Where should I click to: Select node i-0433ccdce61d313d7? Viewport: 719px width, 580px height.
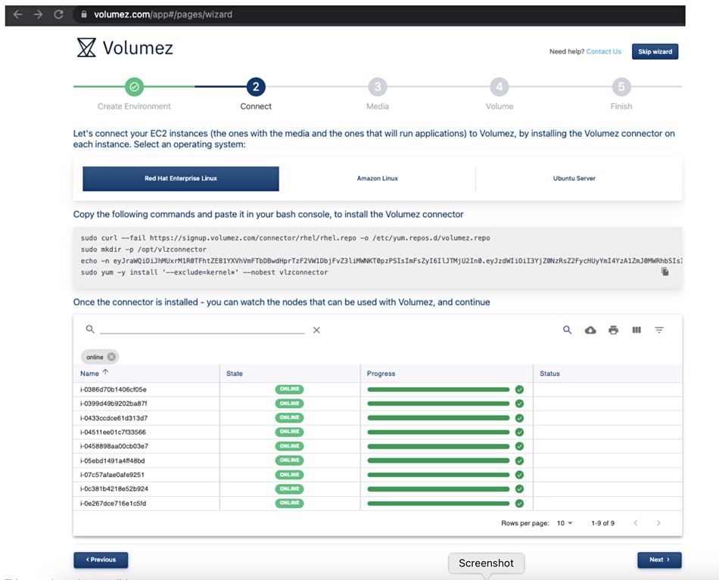[x=114, y=418]
